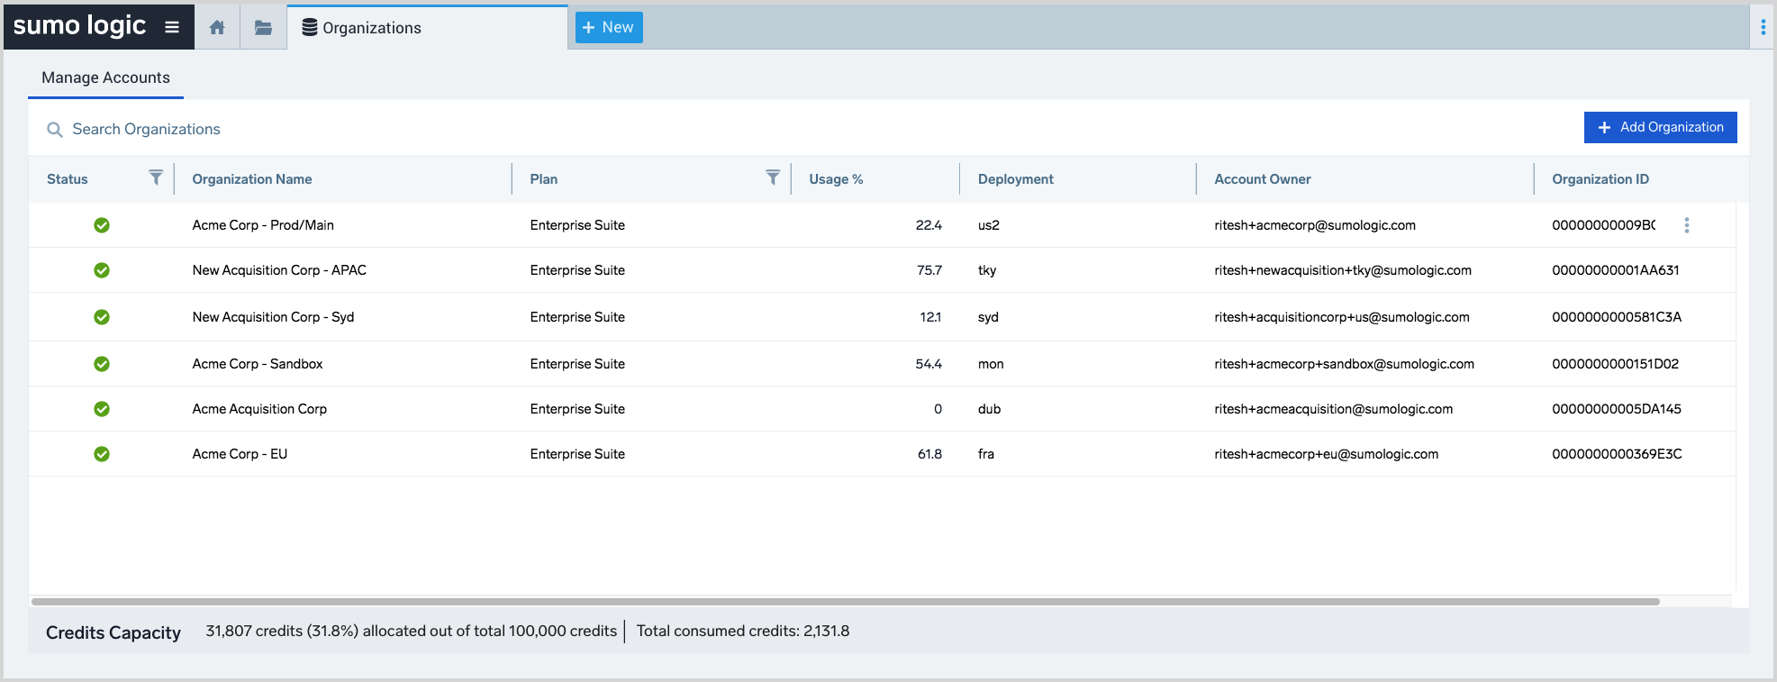The image size is (1777, 682).
Task: Click green status icon for Acme Corp - EU
Action: coord(102,454)
